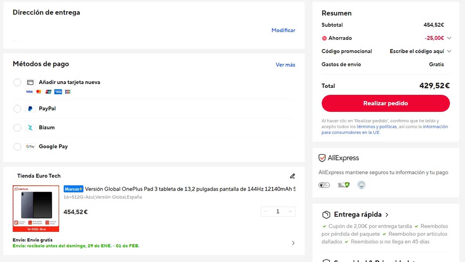This screenshot has height=262, width=465.
Task: Open the OnePlus Pad 3 product thumbnail
Action: [x=36, y=208]
